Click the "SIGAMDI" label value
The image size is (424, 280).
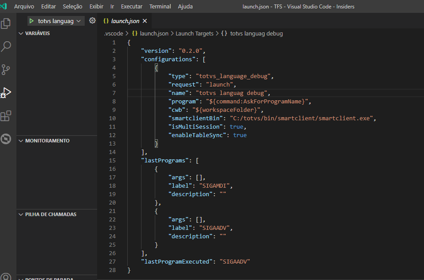214,186
